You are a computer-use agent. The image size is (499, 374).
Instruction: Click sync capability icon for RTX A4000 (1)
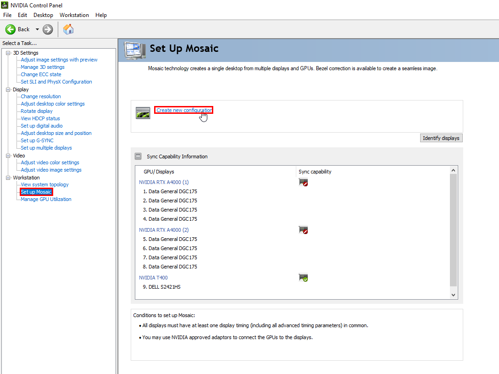pyautogui.click(x=303, y=182)
